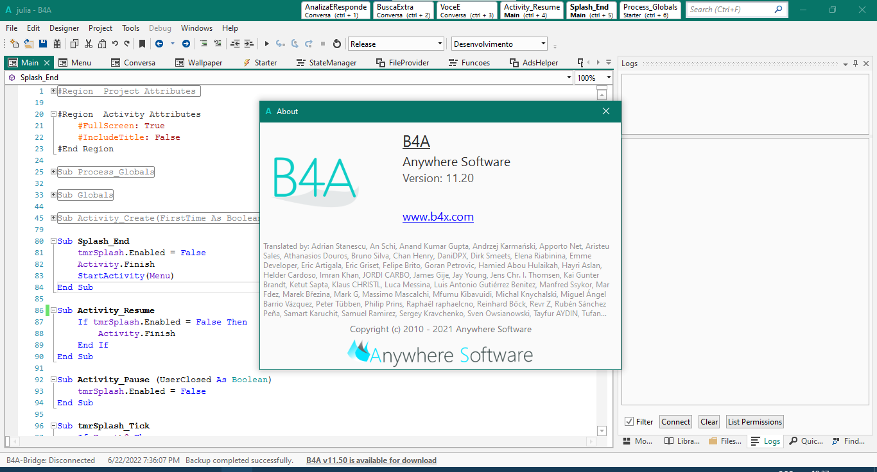The width and height of the screenshot is (877, 472).
Task: Click the editor vertical scrollbar down arrow
Action: click(x=602, y=430)
